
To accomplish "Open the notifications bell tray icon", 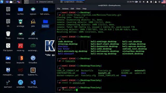I will [x=147, y=2].
